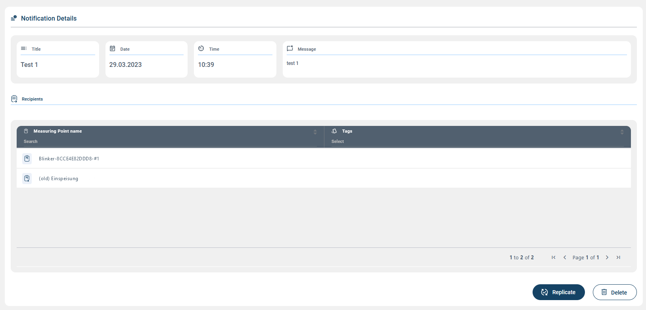Click the Tags column icon
The image size is (646, 310).
point(334,131)
